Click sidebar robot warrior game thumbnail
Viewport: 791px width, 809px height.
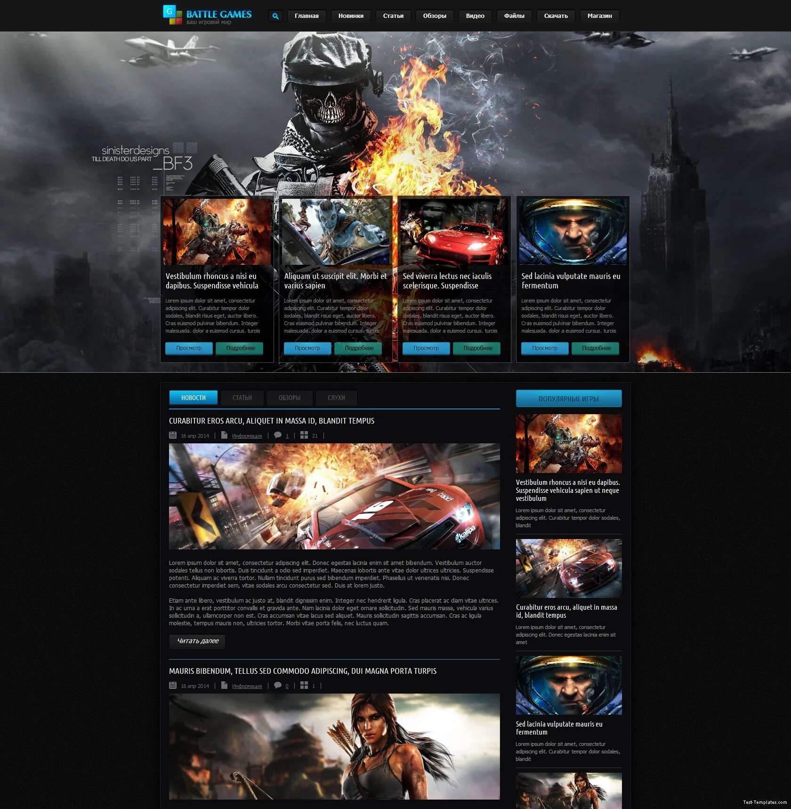[569, 443]
